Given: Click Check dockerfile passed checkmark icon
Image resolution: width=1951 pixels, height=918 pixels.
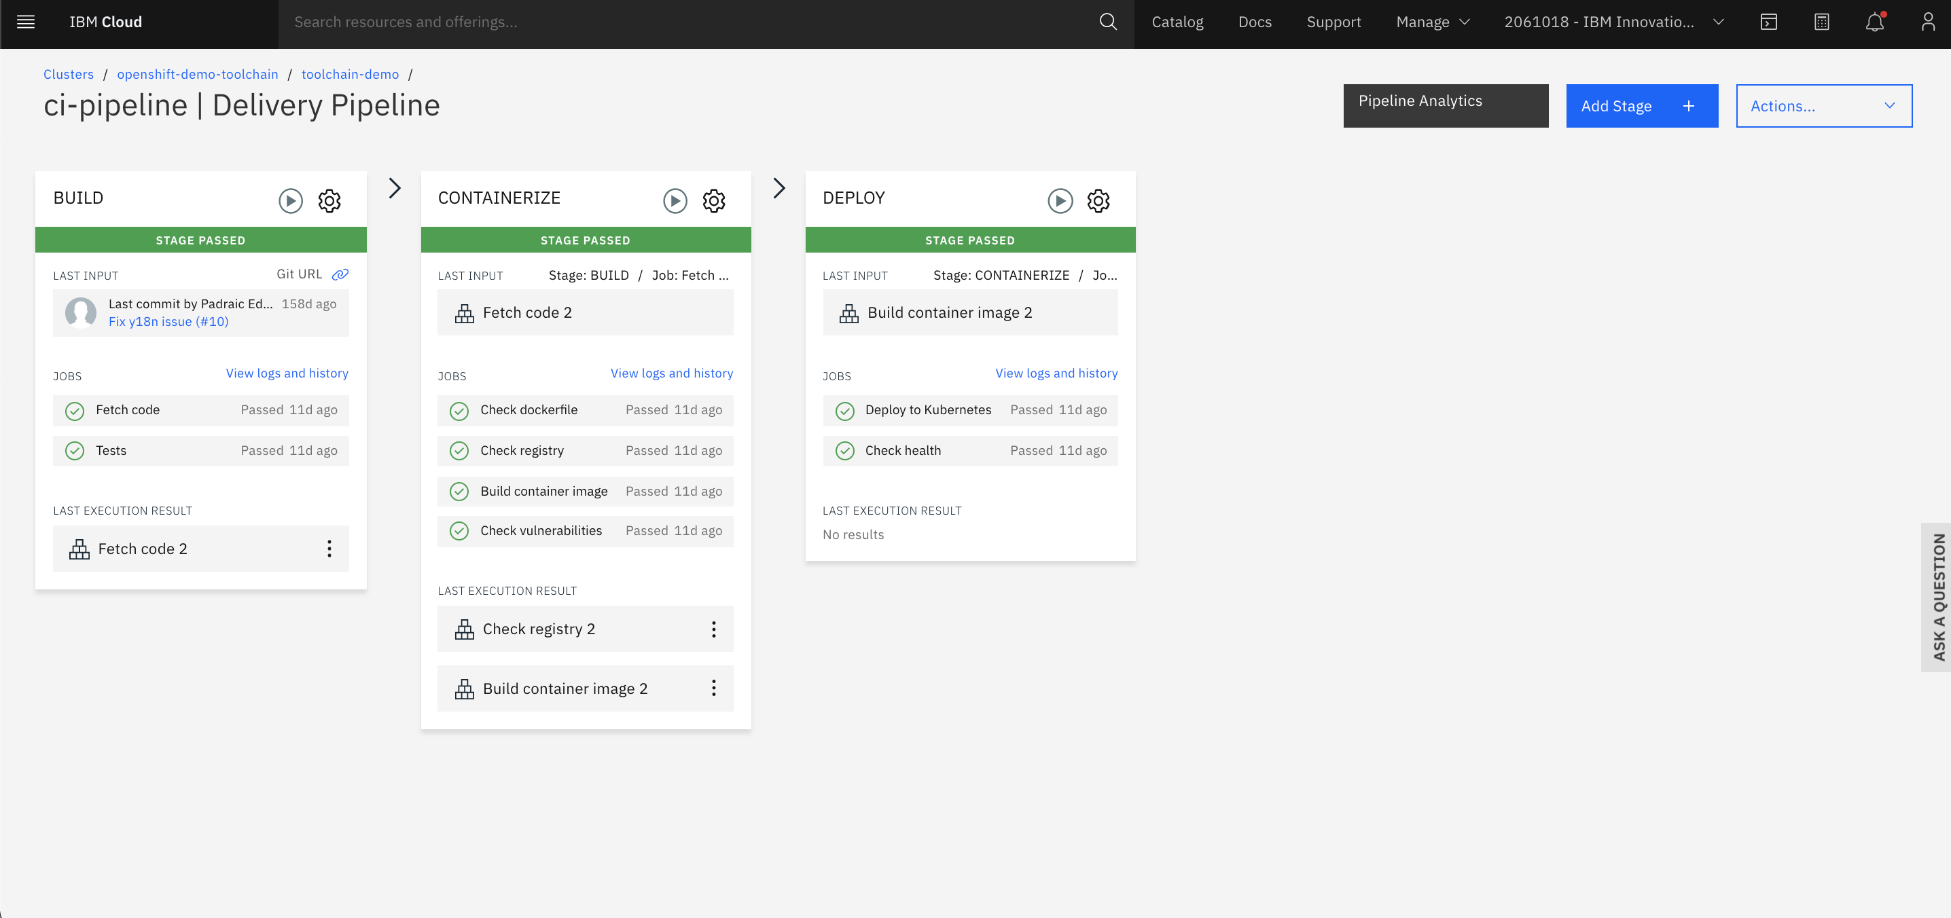Looking at the screenshot, I should click(459, 411).
